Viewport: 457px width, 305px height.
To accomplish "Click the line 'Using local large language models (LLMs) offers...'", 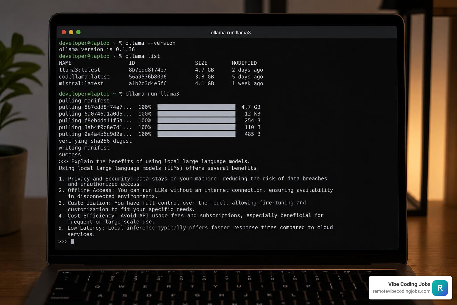I will pyautogui.click(x=159, y=168).
